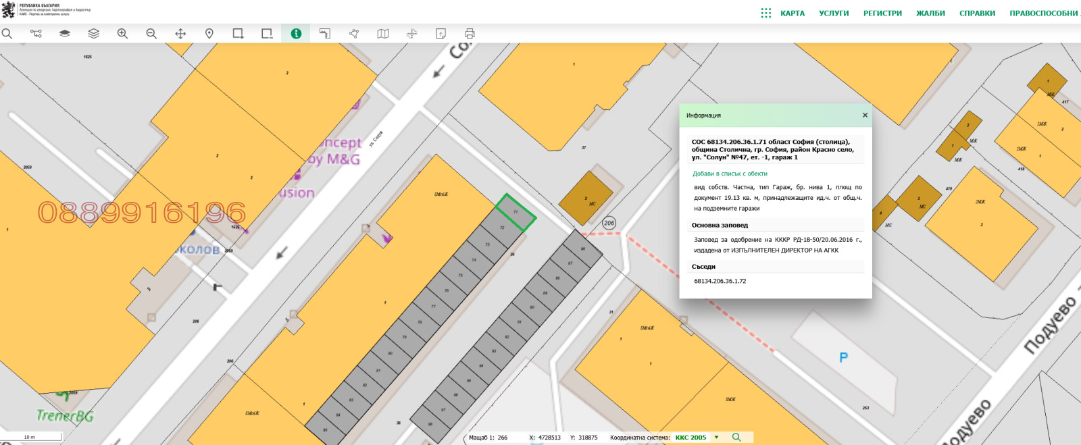1081x445 pixels.
Task: Click the 'Основна заповед' section heading
Action: tap(720, 226)
